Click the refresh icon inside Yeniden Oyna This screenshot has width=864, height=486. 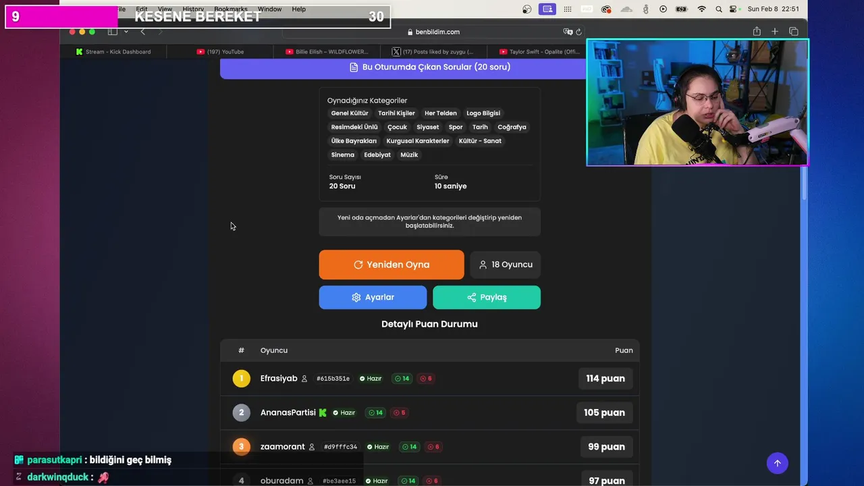[358, 265]
